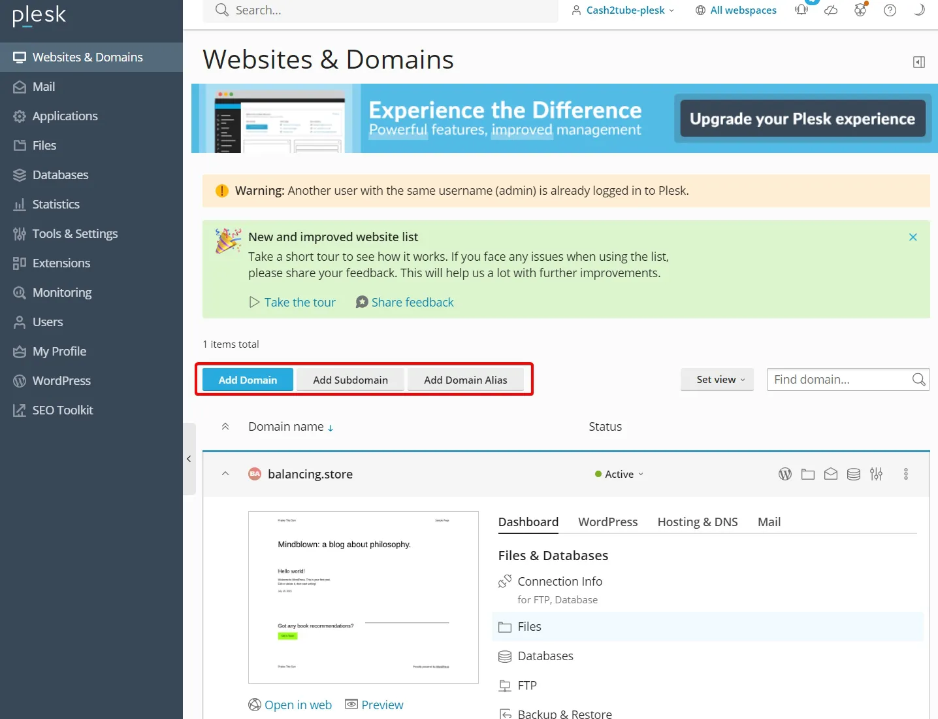The height and width of the screenshot is (719, 938).
Task: Click the balancing.store domain name
Action: [x=310, y=474]
